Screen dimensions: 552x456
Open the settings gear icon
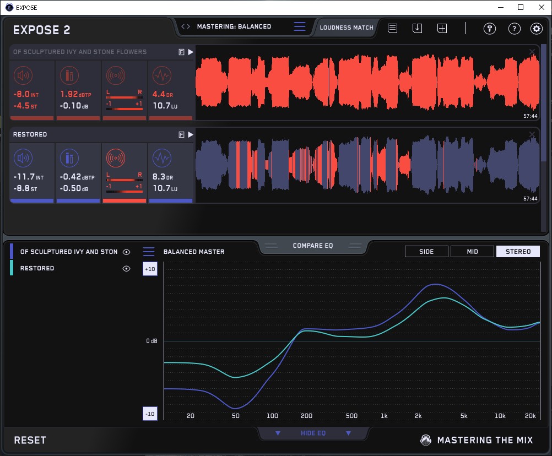[537, 29]
